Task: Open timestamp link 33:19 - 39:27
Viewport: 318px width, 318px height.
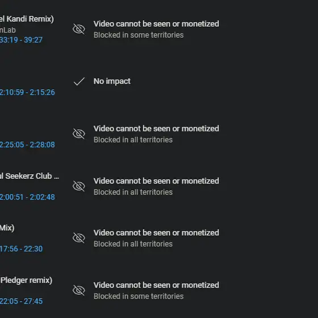Action: coord(21,40)
